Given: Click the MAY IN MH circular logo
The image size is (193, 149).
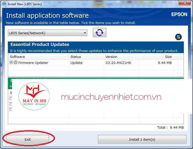Looking at the screenshot, I should coord(34,97).
